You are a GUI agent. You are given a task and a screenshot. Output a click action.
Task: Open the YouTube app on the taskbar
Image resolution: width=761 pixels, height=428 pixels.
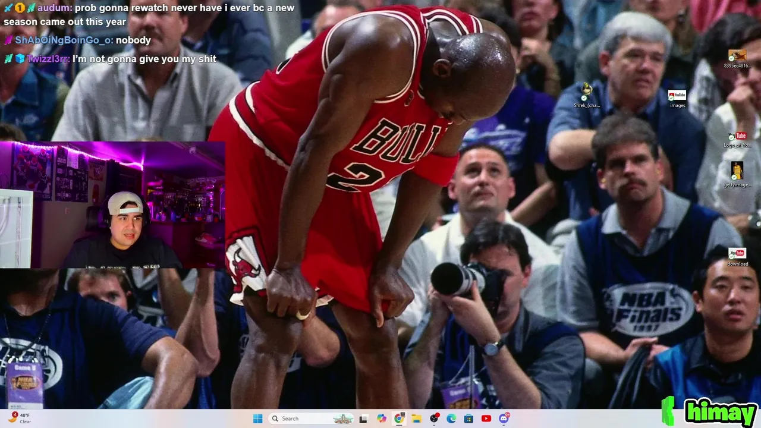pyautogui.click(x=486, y=418)
